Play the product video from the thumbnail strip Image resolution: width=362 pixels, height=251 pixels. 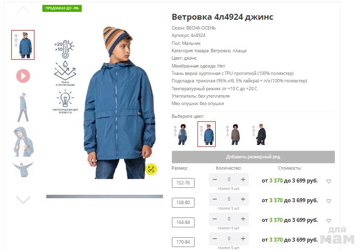pos(23,76)
